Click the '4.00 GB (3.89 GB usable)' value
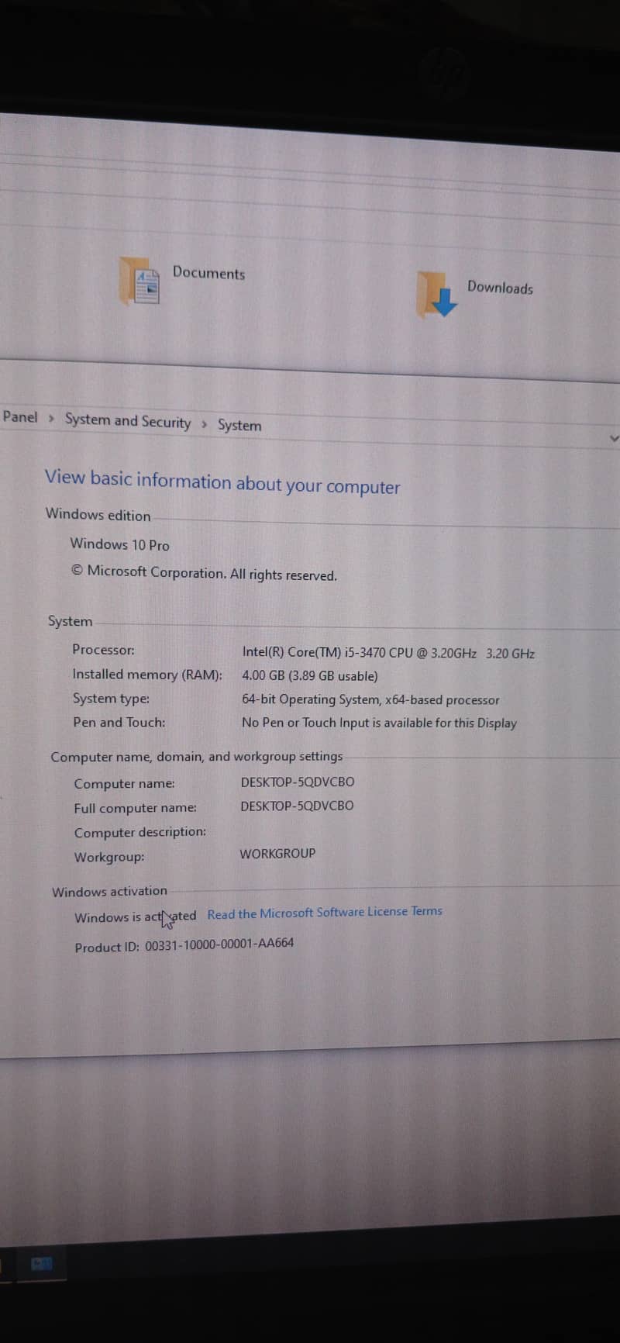620x1343 pixels. (310, 676)
